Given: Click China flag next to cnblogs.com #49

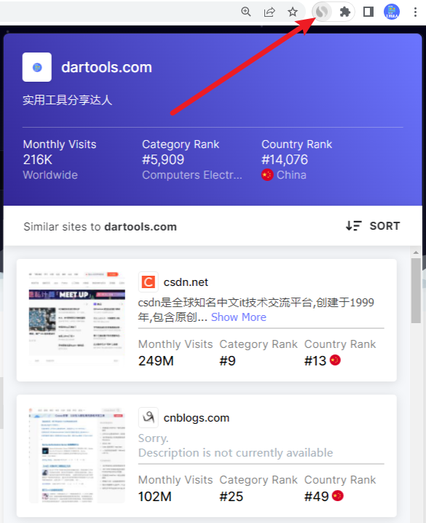Looking at the screenshot, I should coord(338,496).
